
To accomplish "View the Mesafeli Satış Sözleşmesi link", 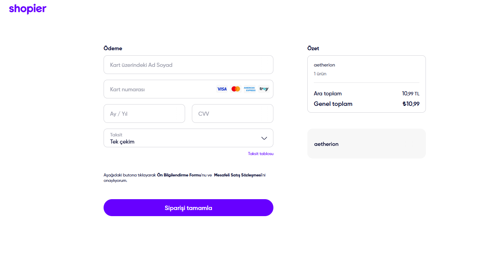I will click(x=238, y=175).
